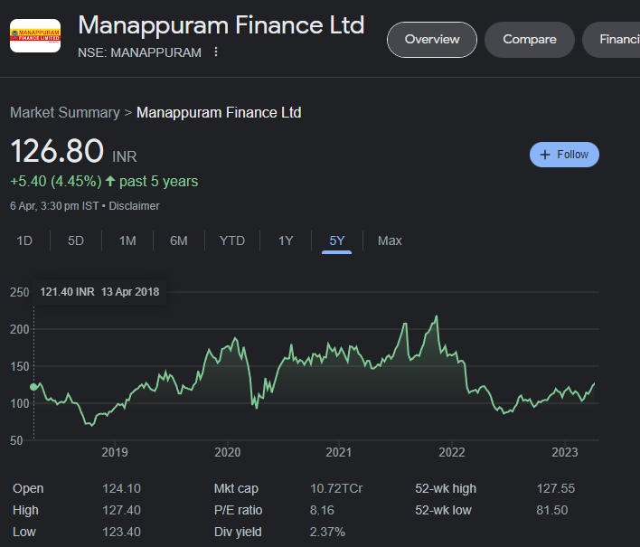The width and height of the screenshot is (640, 547).
Task: Click the 2023 label on chart axis
Action: (564, 452)
